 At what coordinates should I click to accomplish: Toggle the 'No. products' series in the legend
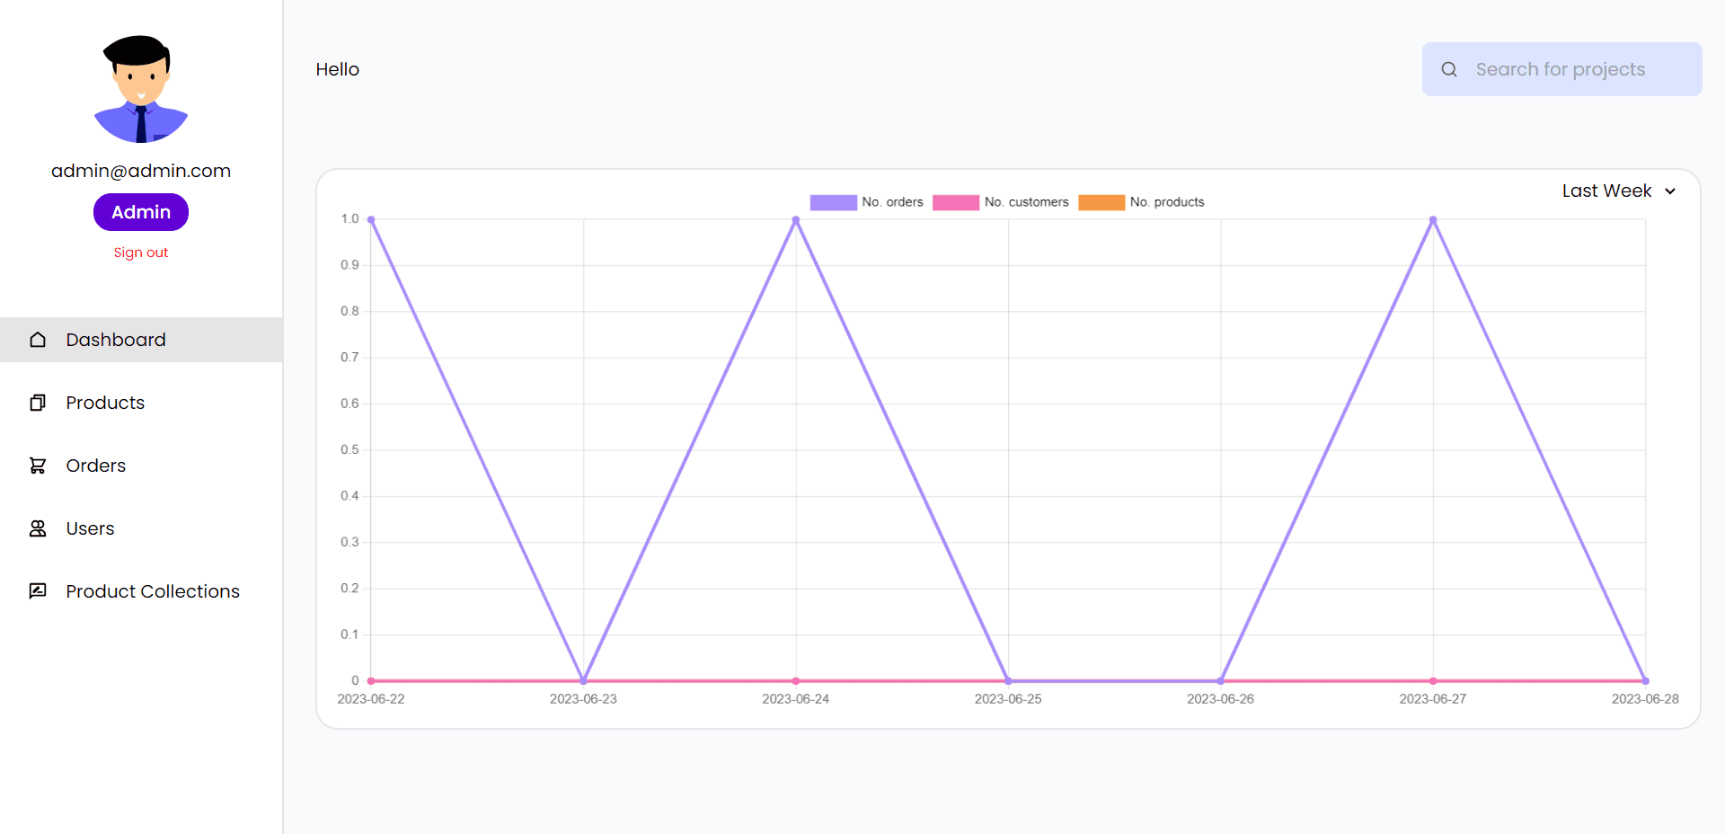click(1167, 202)
